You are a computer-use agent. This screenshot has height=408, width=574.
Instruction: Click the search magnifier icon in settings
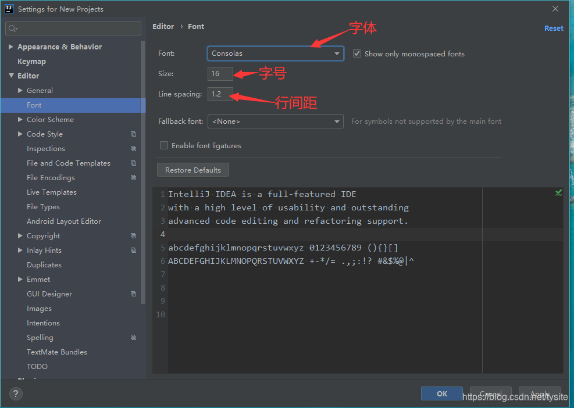tap(13, 28)
